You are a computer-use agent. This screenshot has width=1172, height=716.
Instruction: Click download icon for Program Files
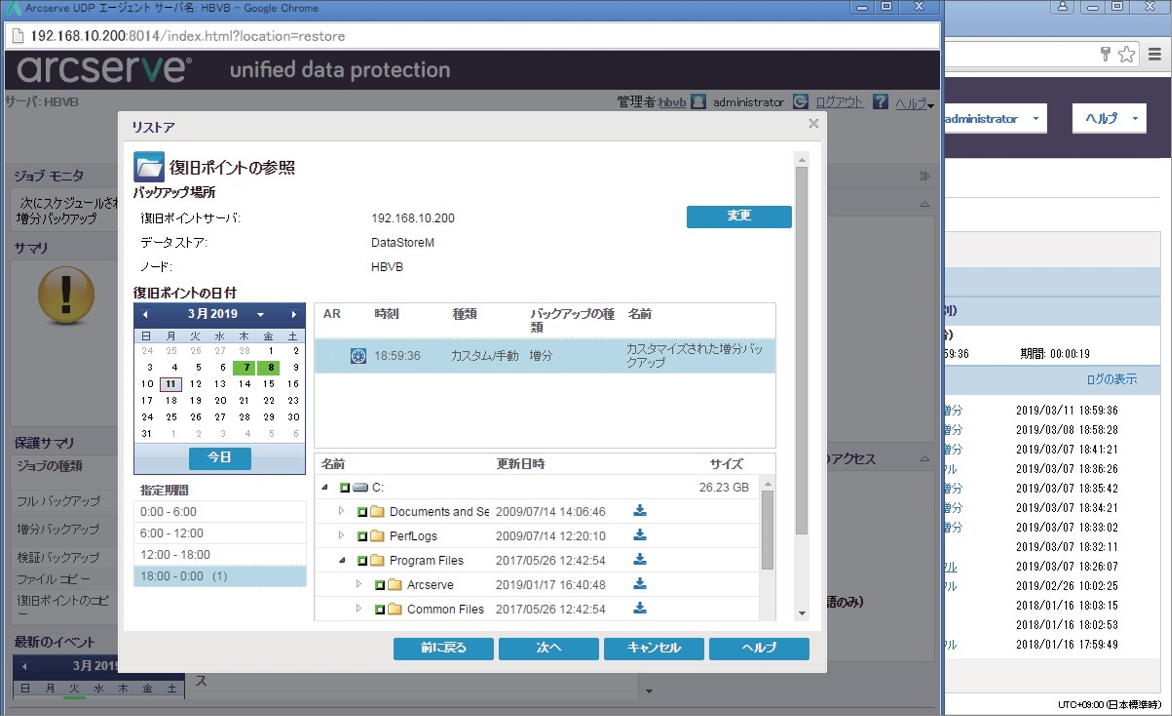tap(640, 559)
